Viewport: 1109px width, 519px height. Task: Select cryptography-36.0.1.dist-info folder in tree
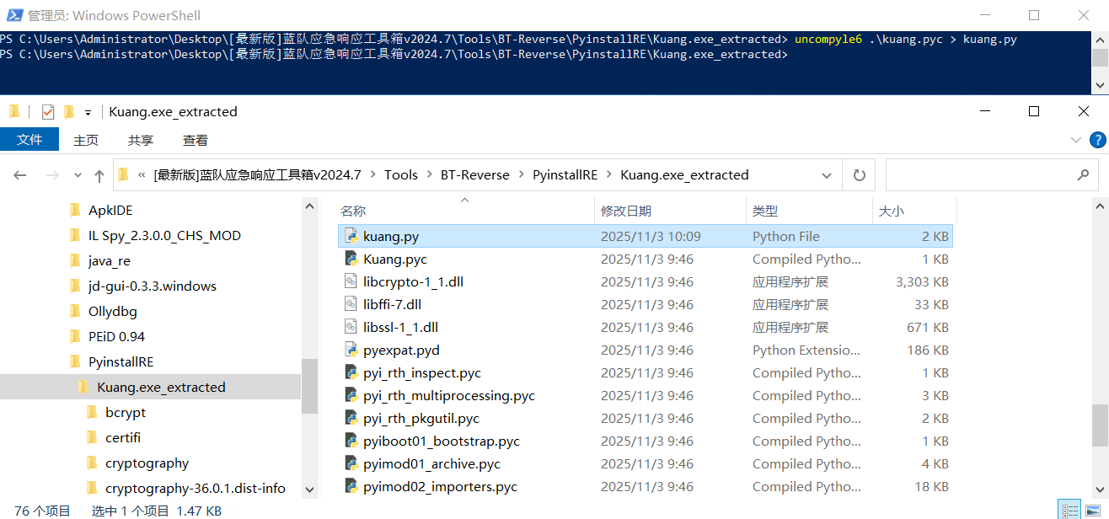point(195,489)
